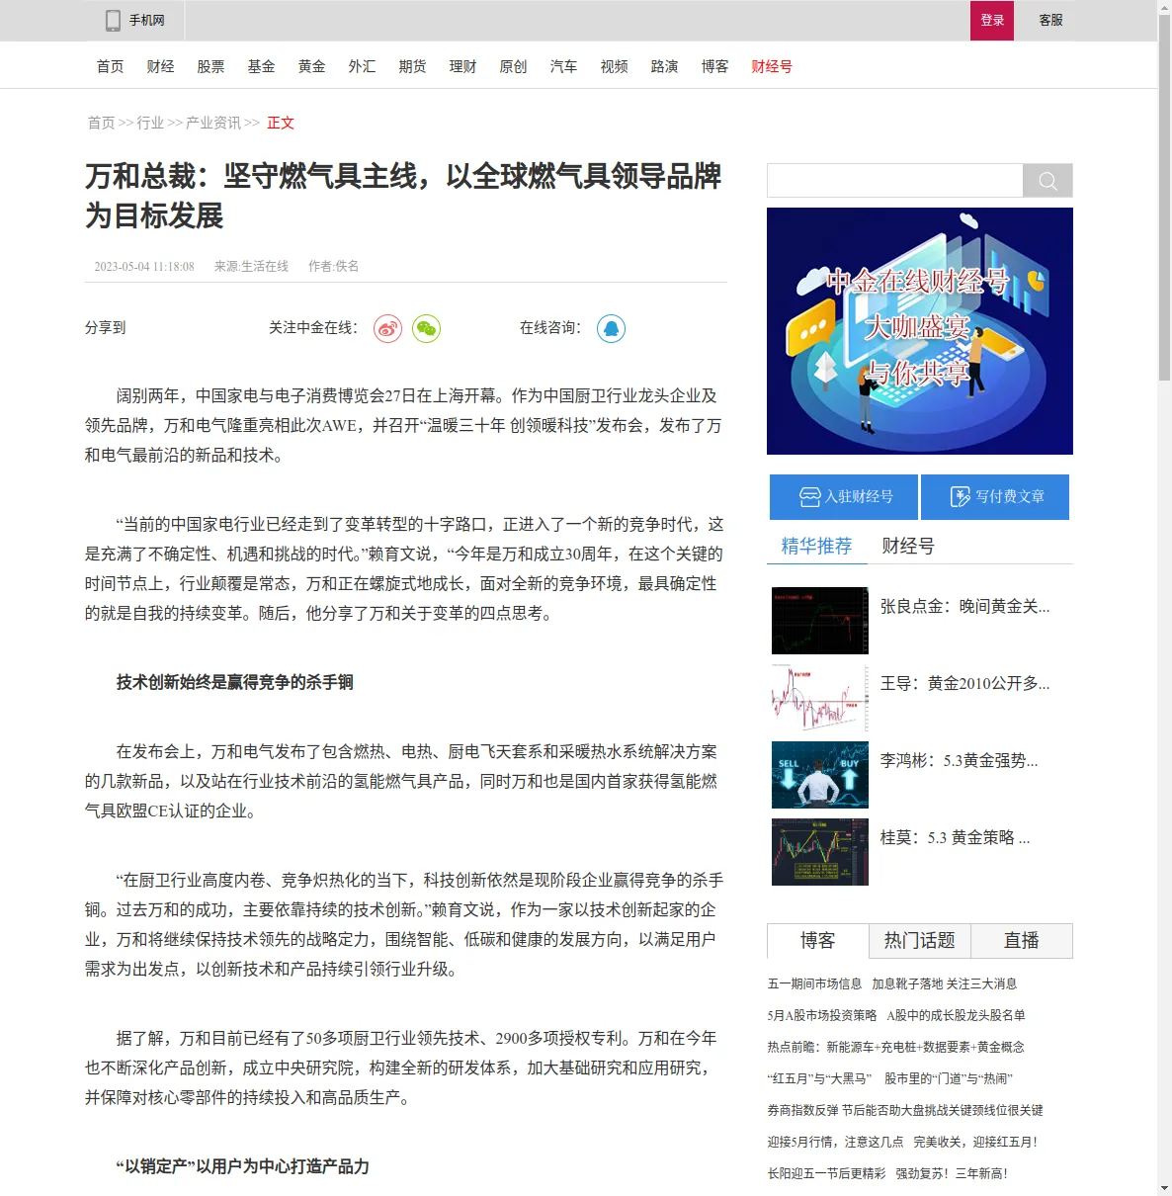Viewport: 1172px width, 1196px height.
Task: Click the 入驻财经号 button
Action: click(844, 497)
